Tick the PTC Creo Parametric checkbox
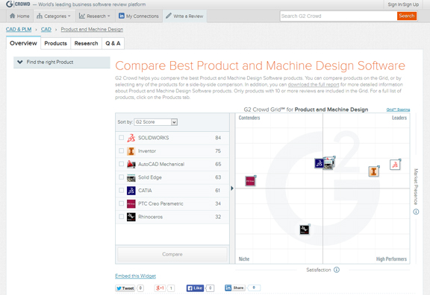This screenshot has height=295, width=430. [x=121, y=203]
